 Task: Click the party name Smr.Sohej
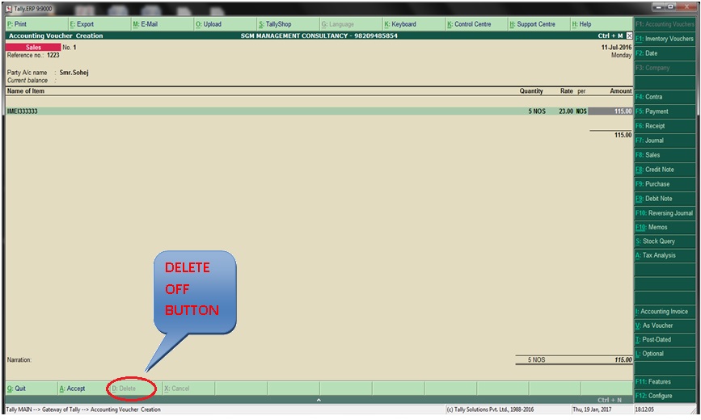pos(74,73)
